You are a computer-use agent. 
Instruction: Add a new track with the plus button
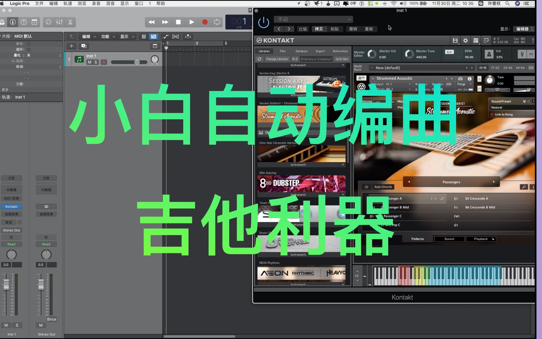(x=72, y=46)
